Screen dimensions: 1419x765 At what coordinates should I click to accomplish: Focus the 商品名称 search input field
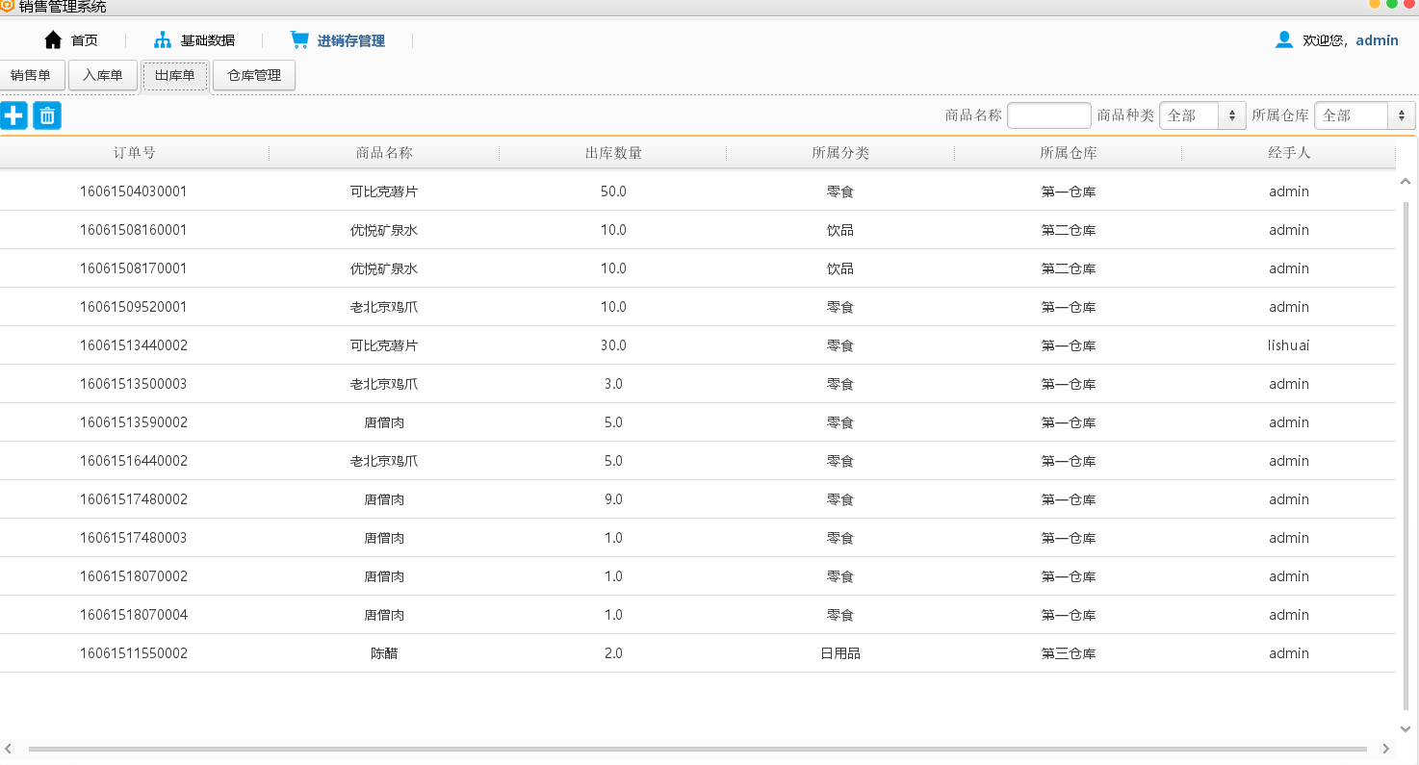1048,115
